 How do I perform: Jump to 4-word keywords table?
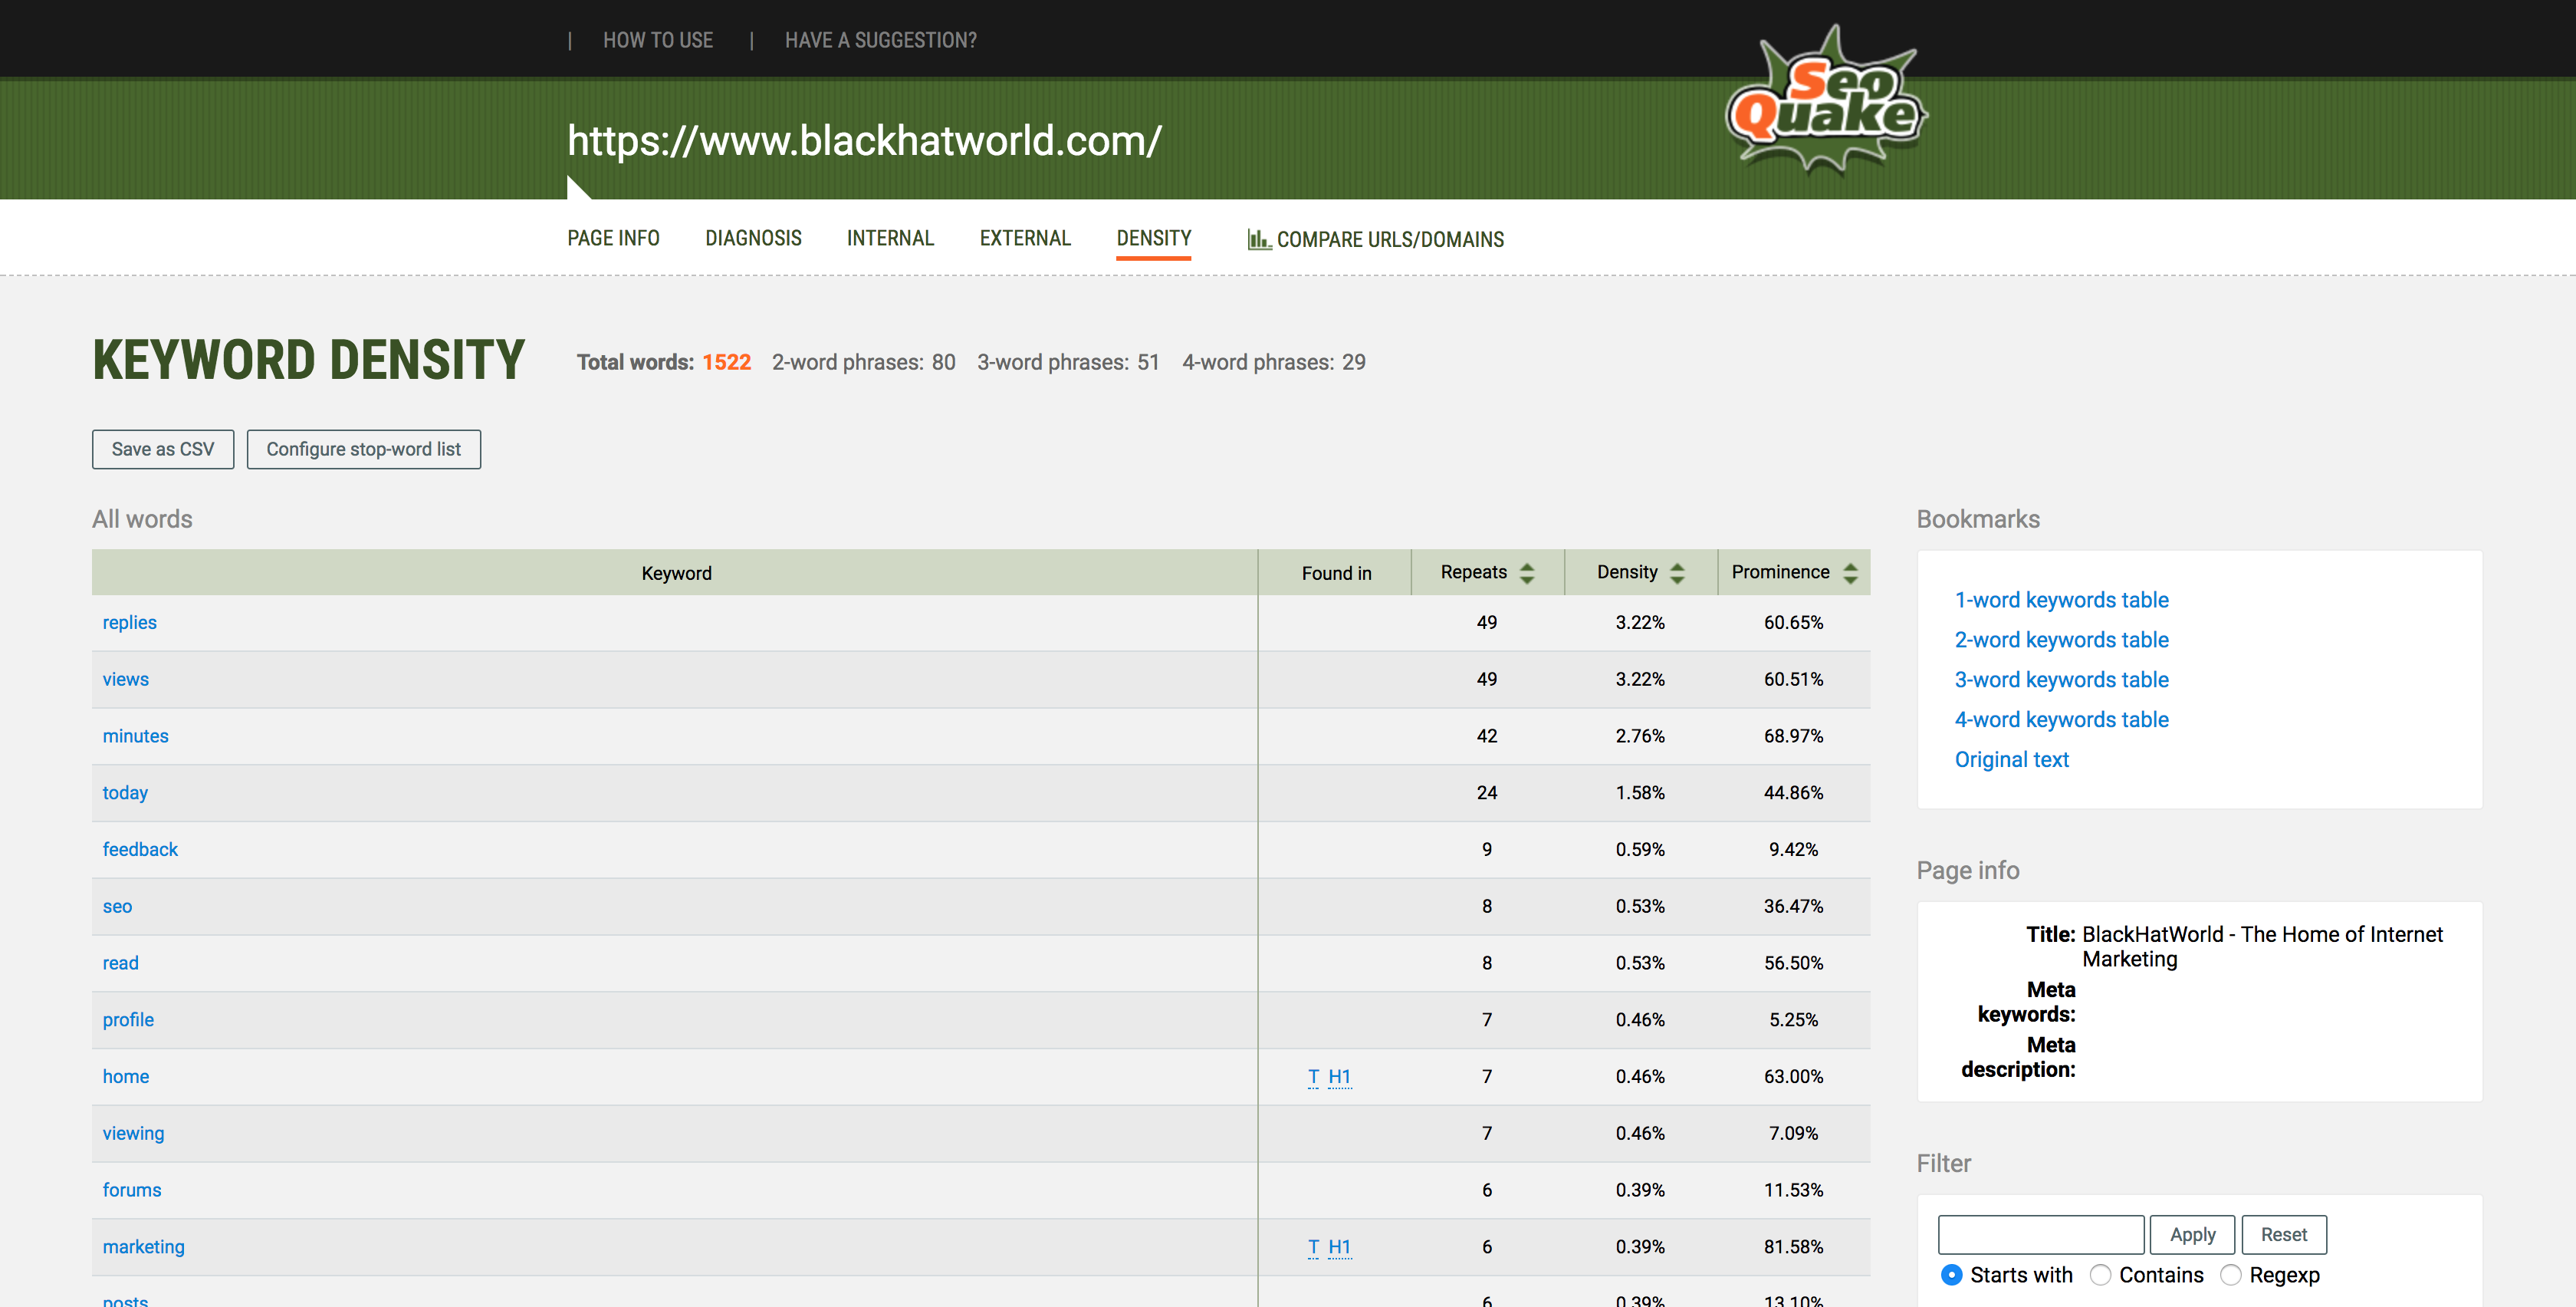point(2062,719)
